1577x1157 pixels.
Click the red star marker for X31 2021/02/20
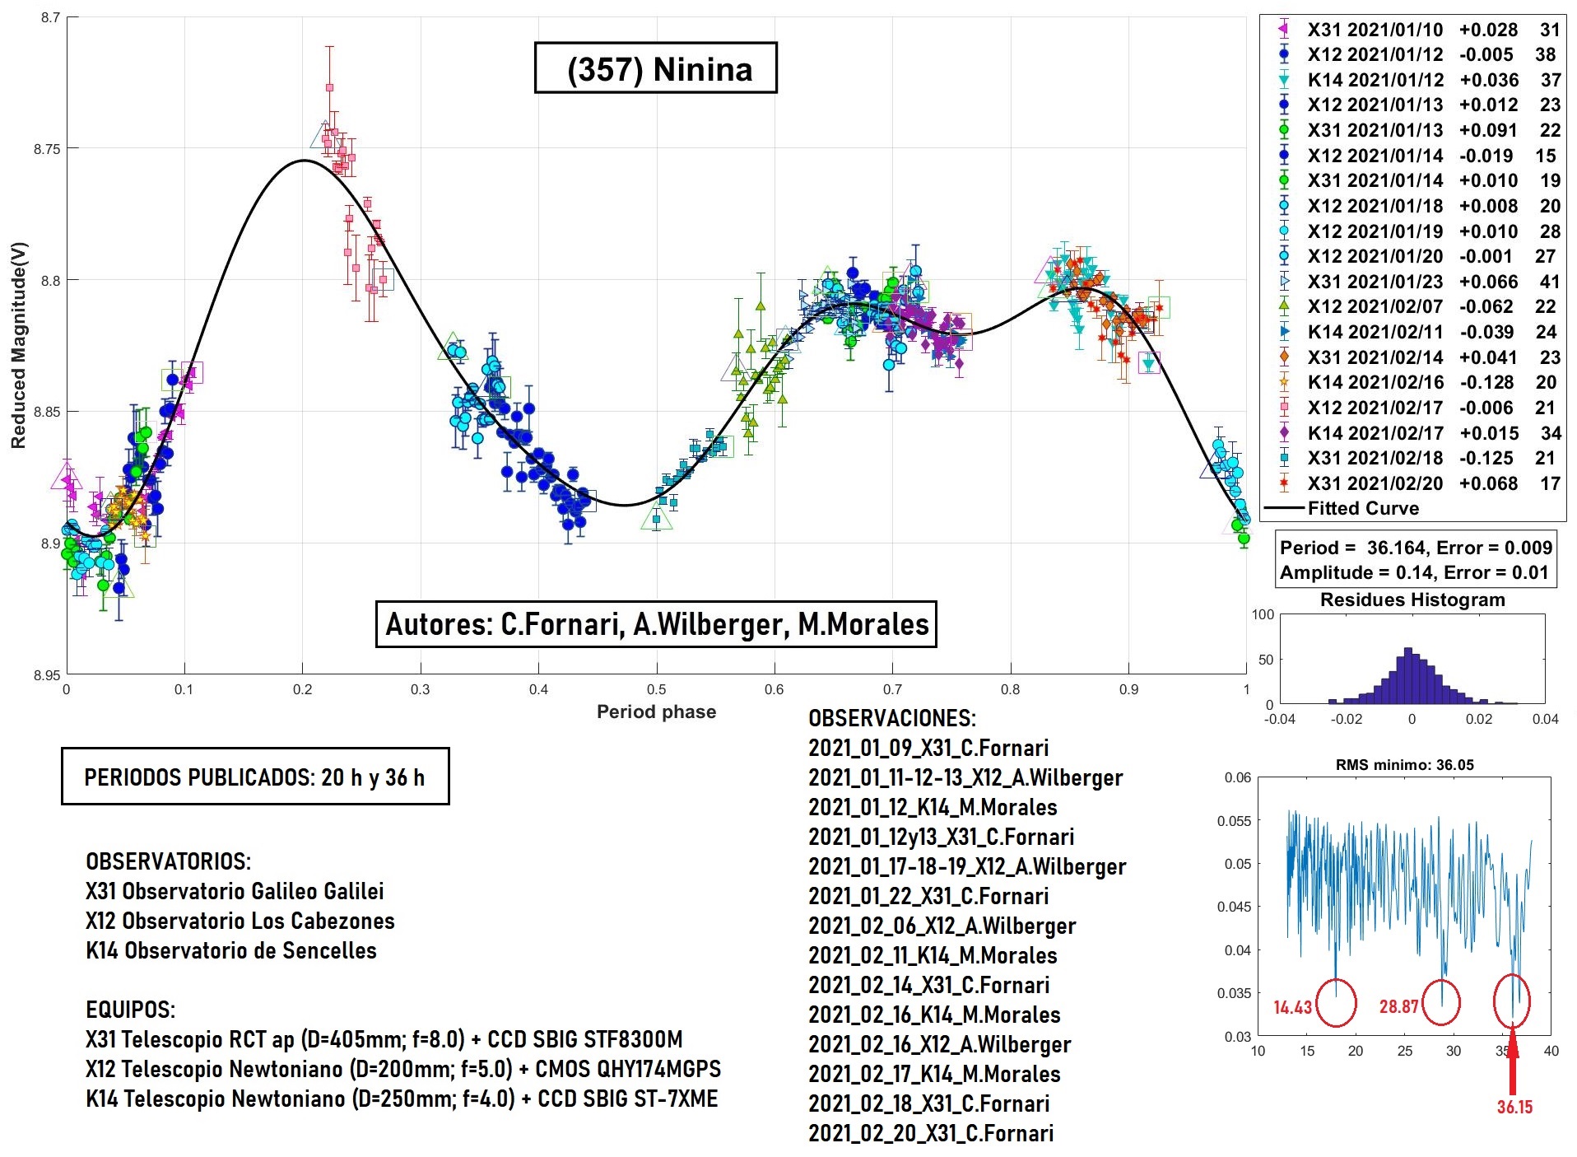coord(1283,483)
